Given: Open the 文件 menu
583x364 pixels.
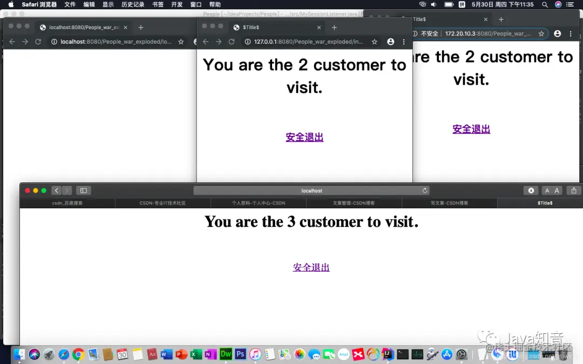Looking at the screenshot, I should click(x=70, y=4).
